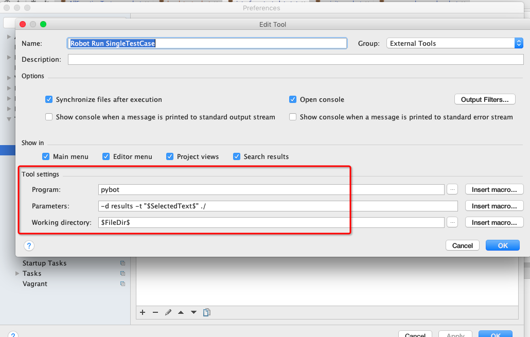Browse Working directory with ellipsis button
The image size is (530, 337).
pyautogui.click(x=452, y=223)
